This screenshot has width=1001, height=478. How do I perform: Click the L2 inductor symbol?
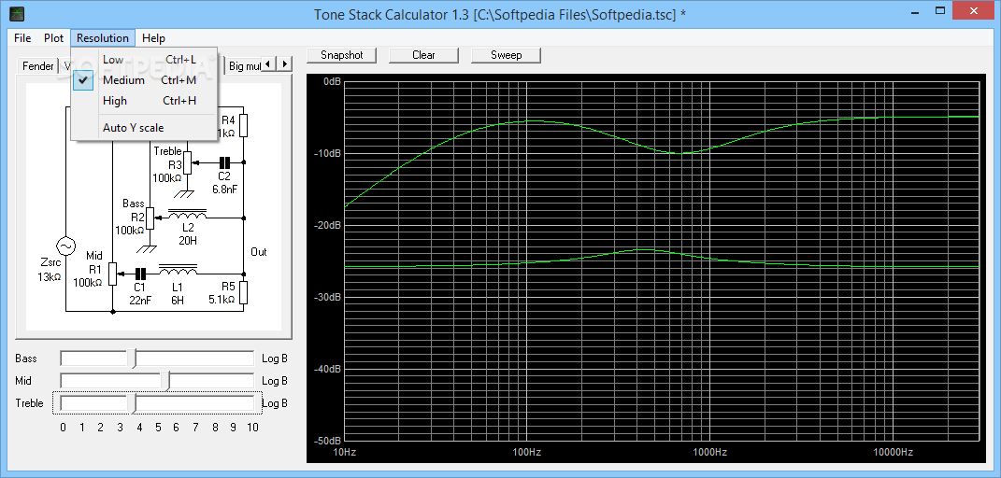pos(187,212)
